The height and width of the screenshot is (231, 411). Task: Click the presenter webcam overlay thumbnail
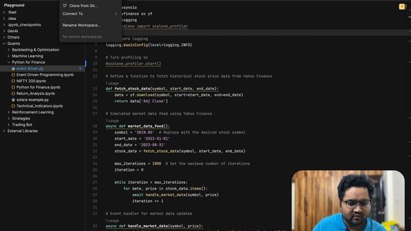pyautogui.click(x=348, y=201)
